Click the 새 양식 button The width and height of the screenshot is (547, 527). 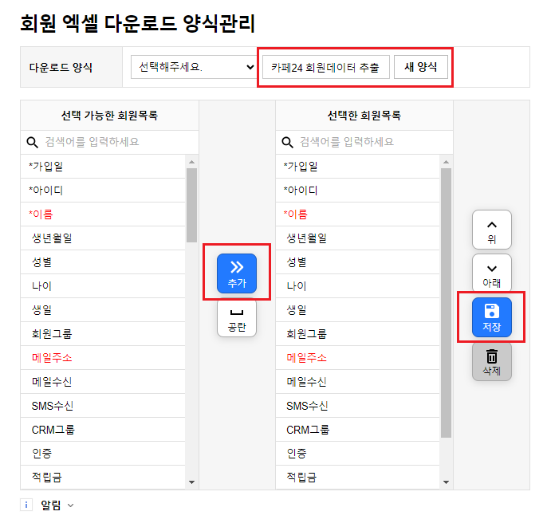click(x=421, y=67)
